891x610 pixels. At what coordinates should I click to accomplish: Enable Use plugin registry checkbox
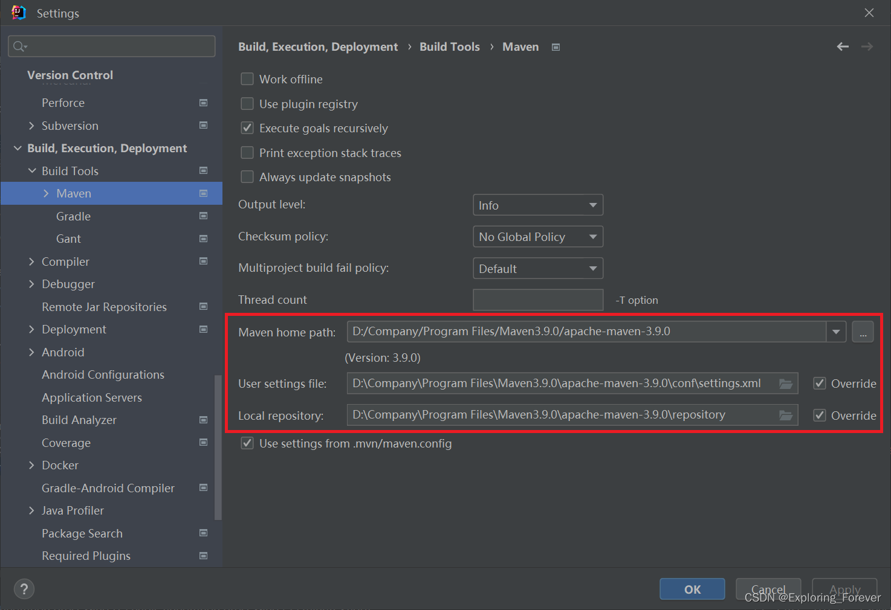click(247, 104)
